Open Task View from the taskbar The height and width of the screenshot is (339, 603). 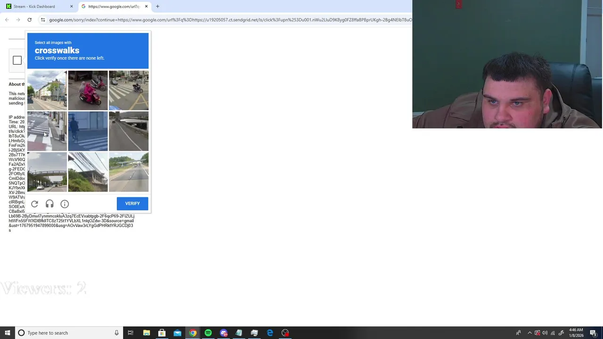(x=130, y=333)
